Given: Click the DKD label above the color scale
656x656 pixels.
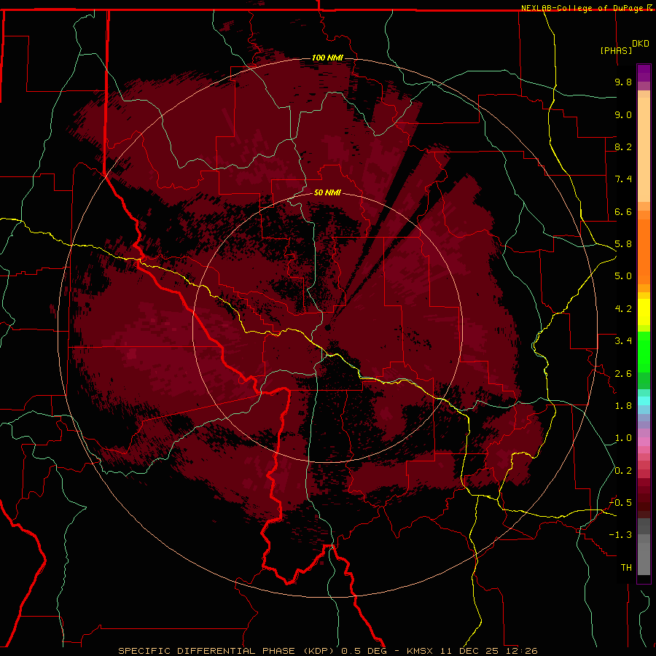Looking at the screenshot, I should [641, 44].
